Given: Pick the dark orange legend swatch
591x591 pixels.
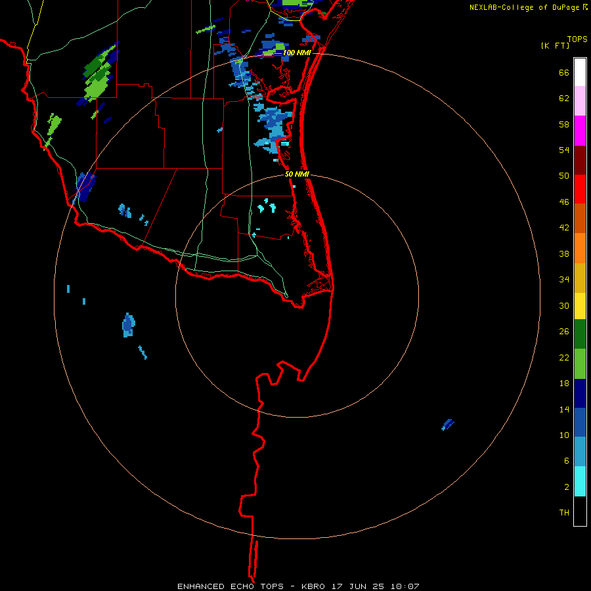Looking at the screenshot, I should (x=580, y=219).
